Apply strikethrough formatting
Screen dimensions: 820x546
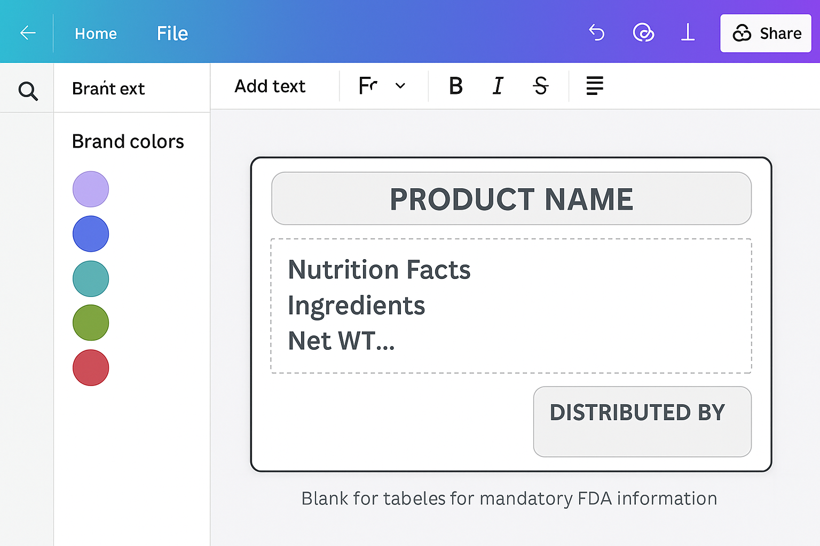click(540, 85)
